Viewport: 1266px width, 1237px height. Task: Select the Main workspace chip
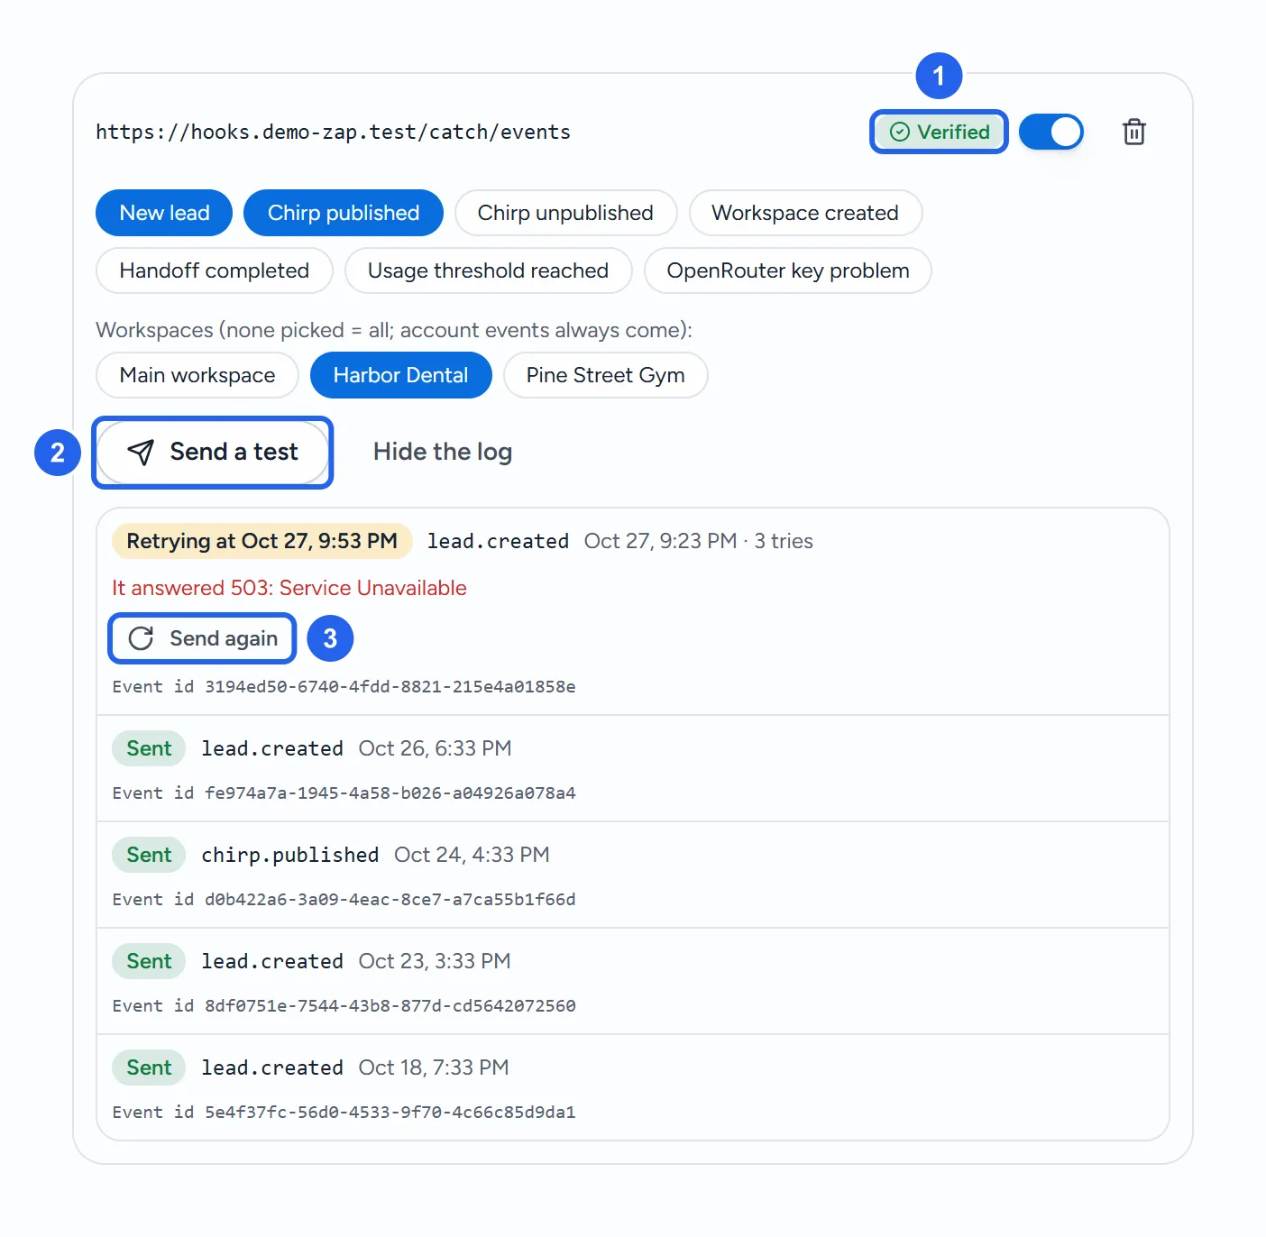197,375
